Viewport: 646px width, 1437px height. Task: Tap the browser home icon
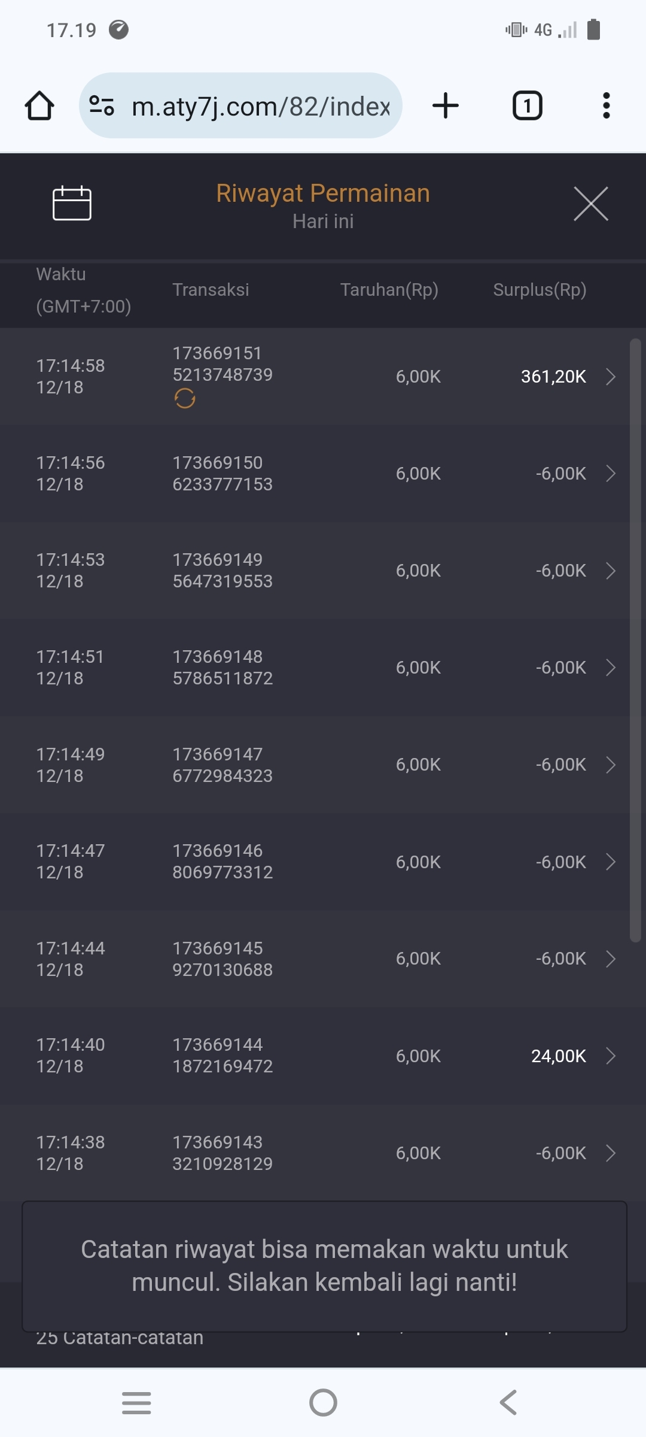(x=39, y=106)
